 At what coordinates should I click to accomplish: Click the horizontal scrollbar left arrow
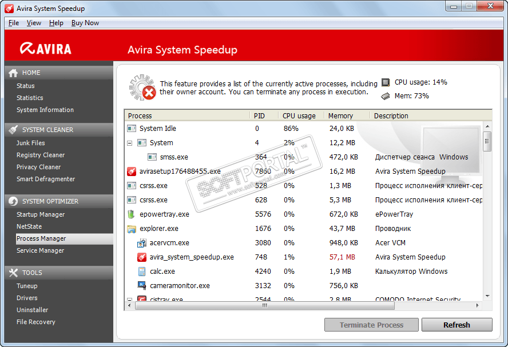[x=129, y=306]
